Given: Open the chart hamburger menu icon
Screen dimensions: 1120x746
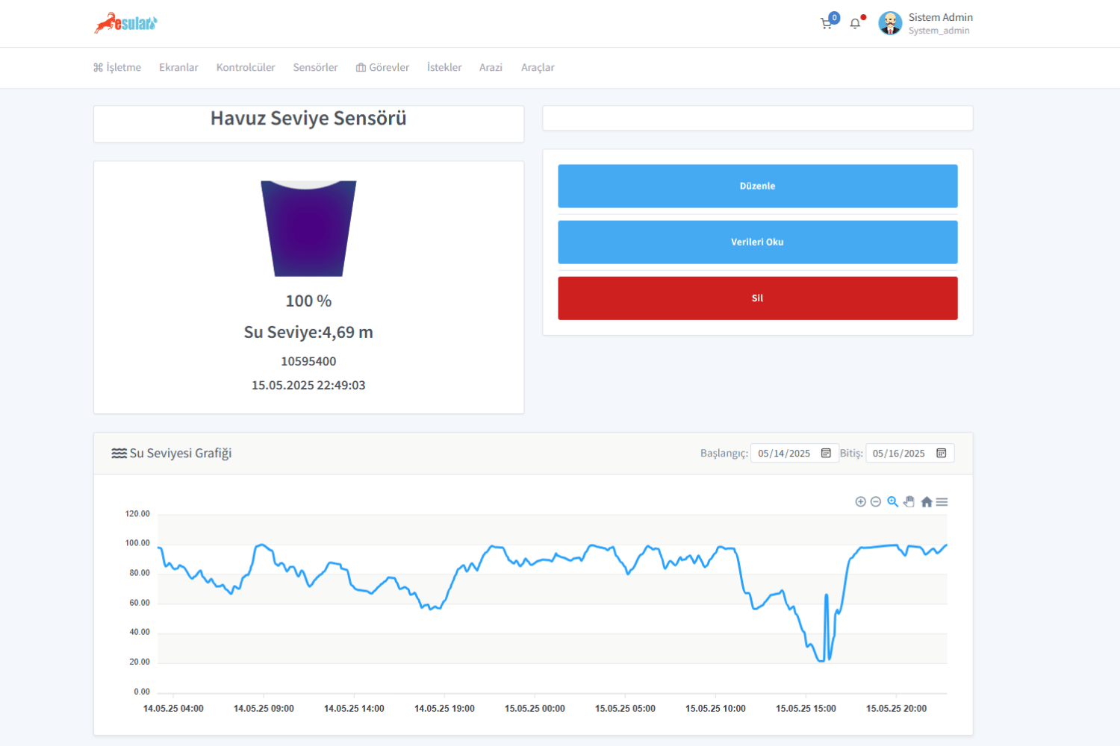Looking at the screenshot, I should (x=942, y=502).
